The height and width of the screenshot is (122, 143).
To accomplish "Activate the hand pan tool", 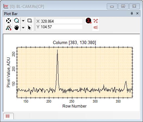I will pyautogui.click(x=16, y=28).
